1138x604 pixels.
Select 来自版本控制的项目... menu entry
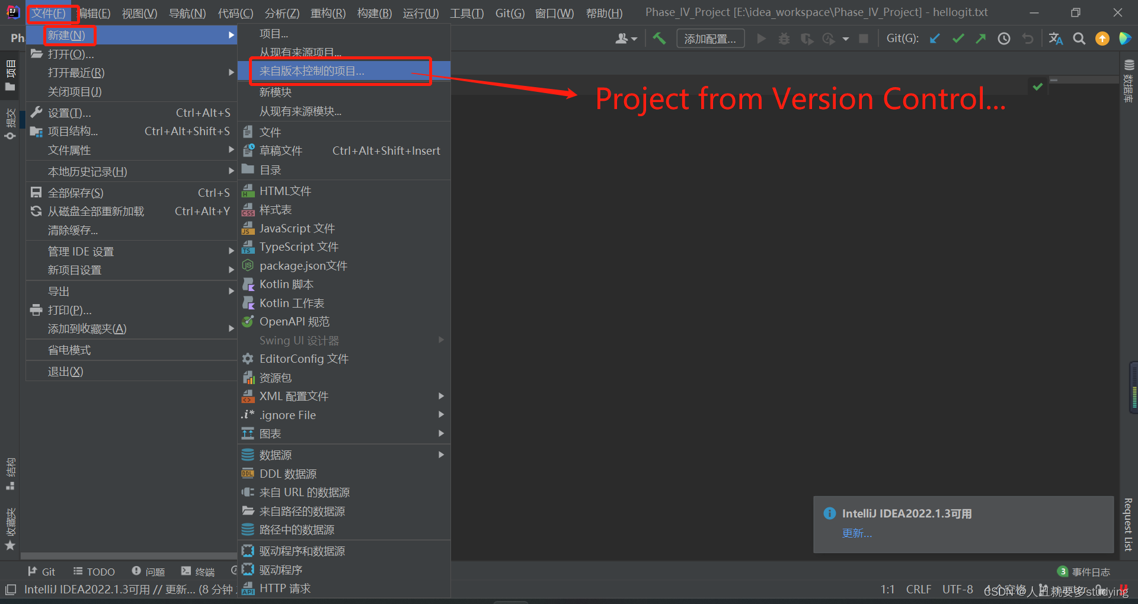click(344, 71)
